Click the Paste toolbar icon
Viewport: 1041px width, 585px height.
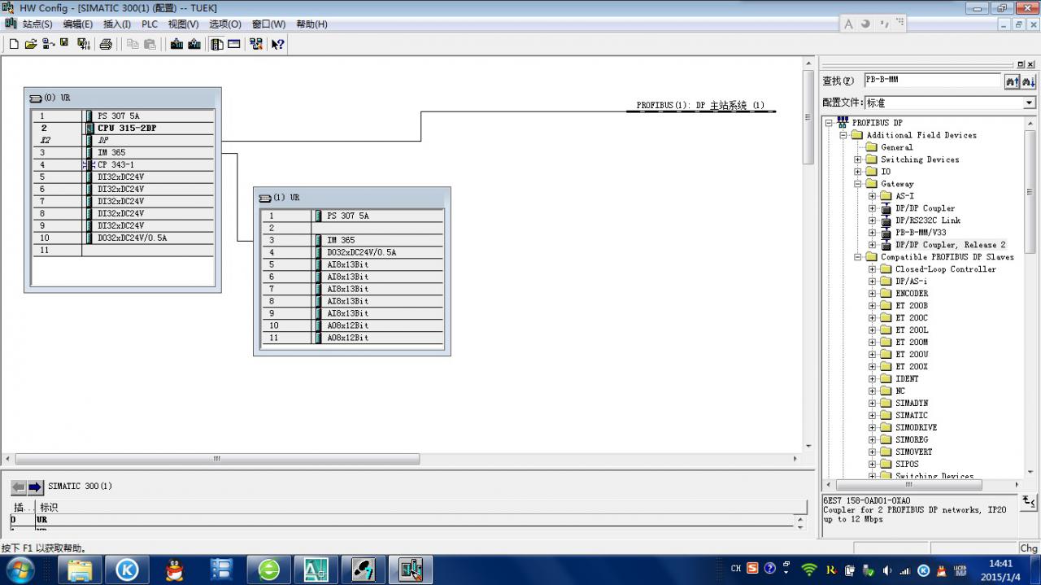[150, 44]
